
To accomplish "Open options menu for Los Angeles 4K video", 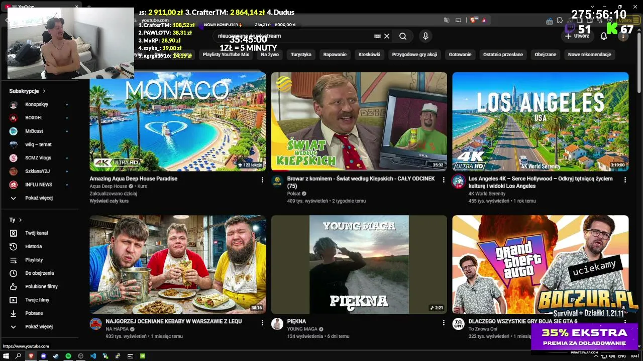I will point(625,179).
